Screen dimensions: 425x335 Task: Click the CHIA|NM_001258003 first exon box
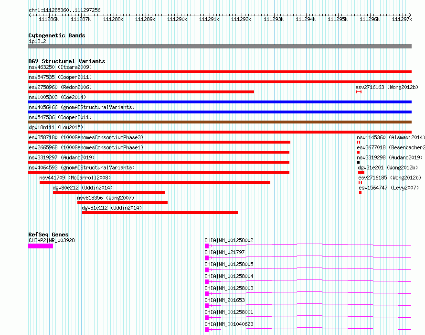point(207,294)
